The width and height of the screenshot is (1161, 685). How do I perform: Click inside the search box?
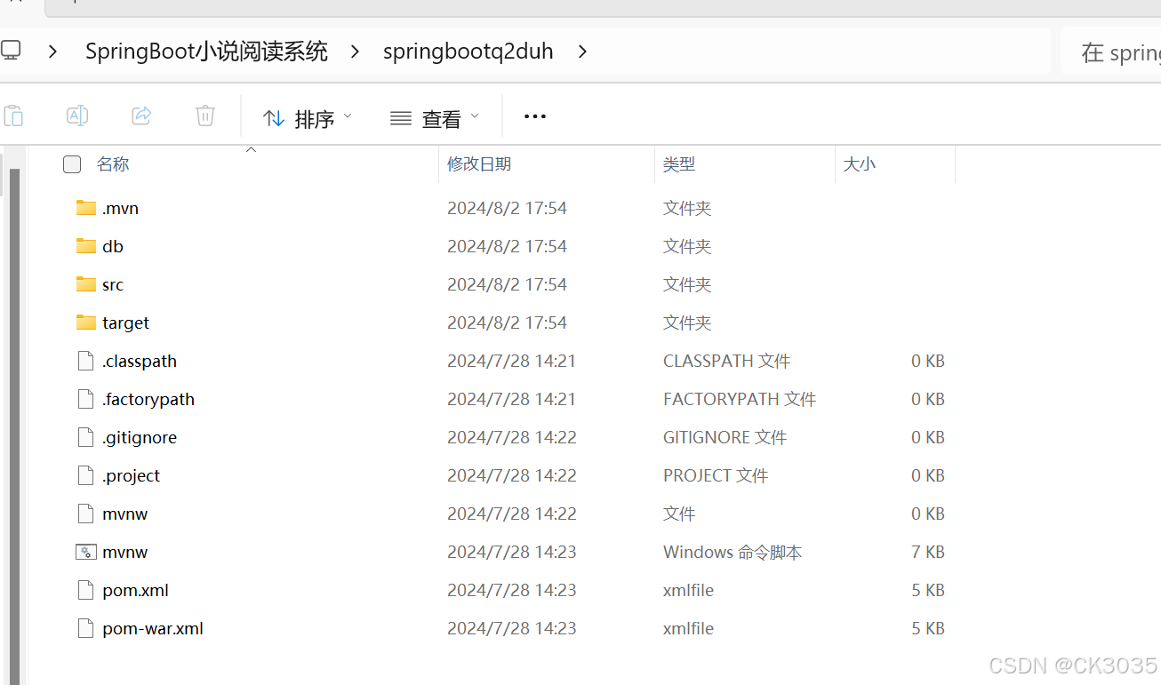pyautogui.click(x=1120, y=51)
